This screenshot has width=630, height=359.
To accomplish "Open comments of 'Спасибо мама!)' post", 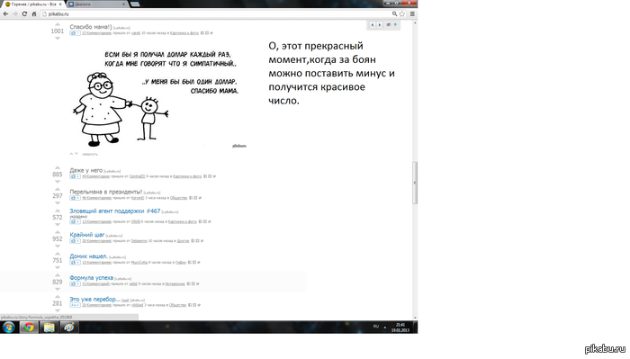I will 97,33.
